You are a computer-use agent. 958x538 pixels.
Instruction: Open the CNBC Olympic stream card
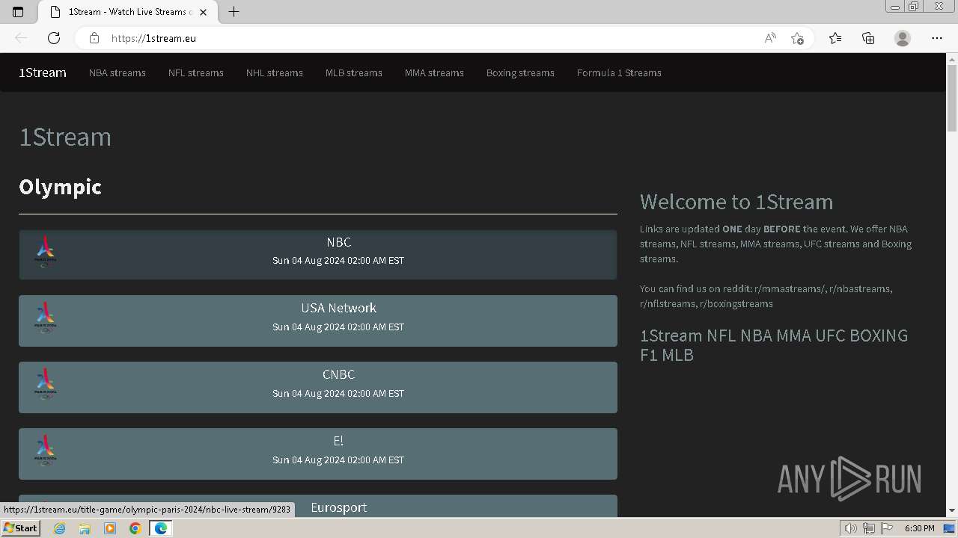click(x=318, y=387)
